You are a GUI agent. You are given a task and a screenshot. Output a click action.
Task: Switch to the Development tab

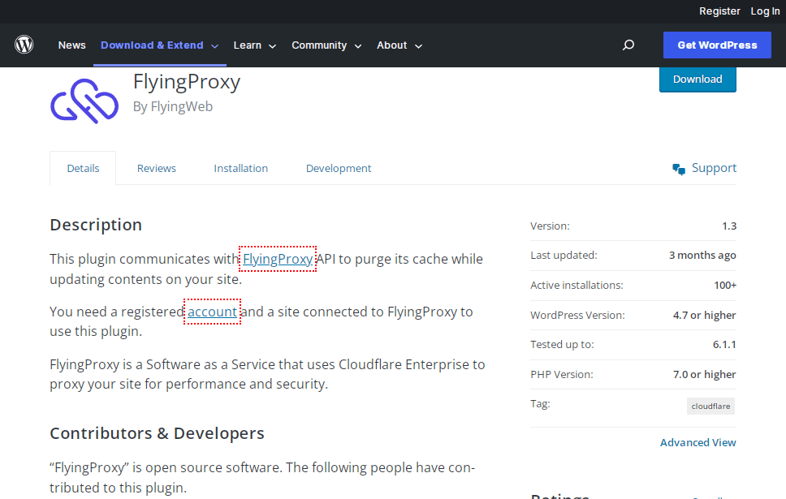[339, 168]
